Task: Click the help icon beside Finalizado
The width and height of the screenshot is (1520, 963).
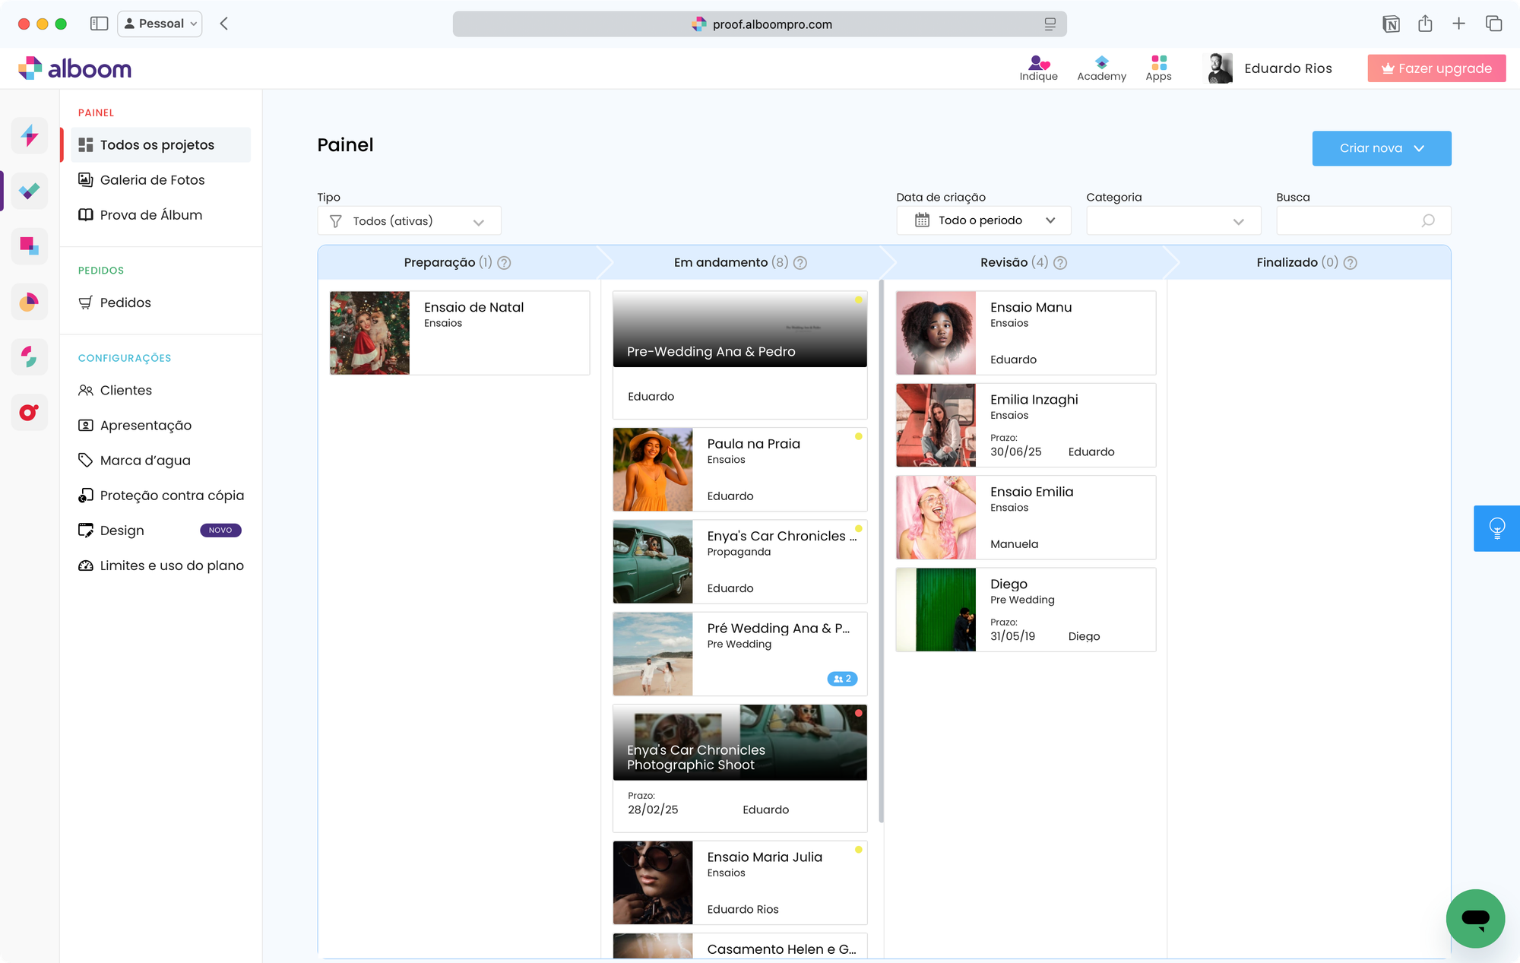Action: tap(1350, 263)
